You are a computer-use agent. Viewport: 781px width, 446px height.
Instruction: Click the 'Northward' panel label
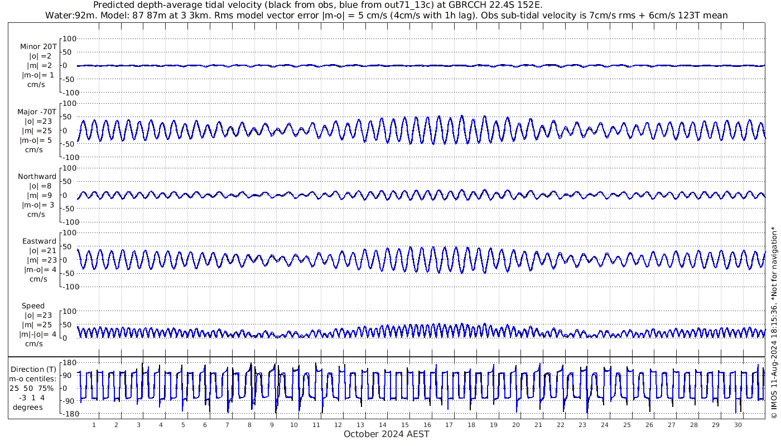37,177
